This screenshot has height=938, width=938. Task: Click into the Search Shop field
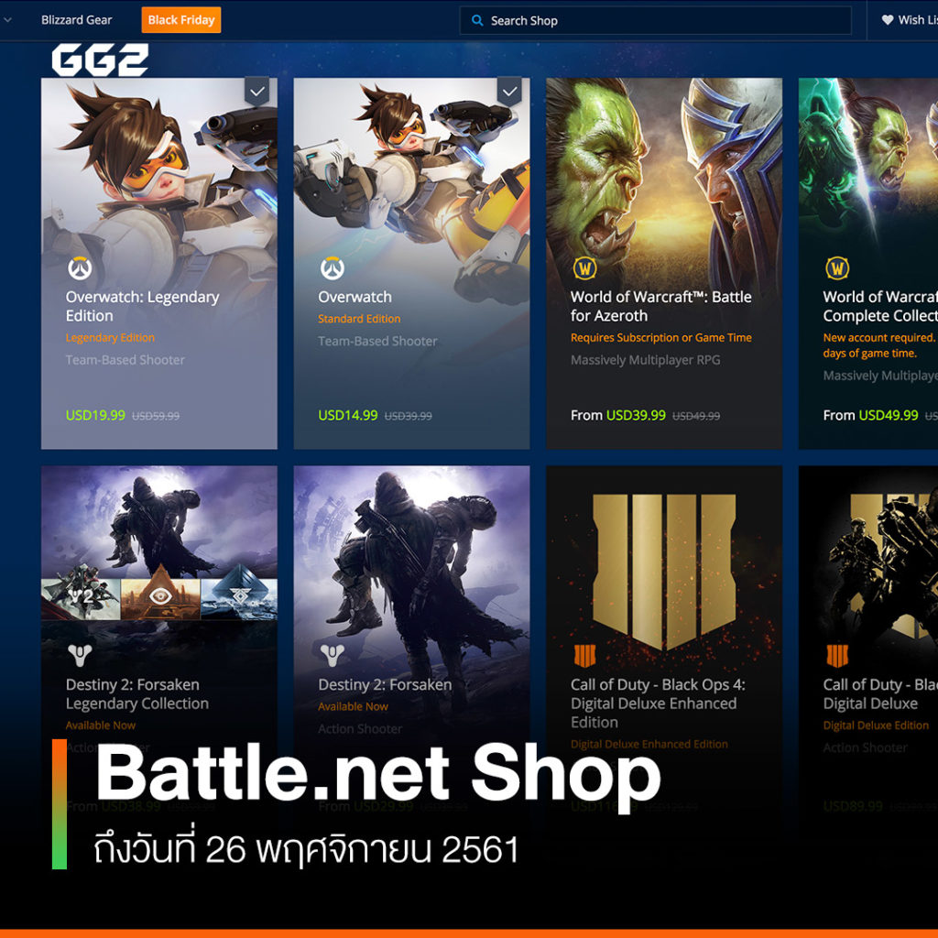(655, 20)
